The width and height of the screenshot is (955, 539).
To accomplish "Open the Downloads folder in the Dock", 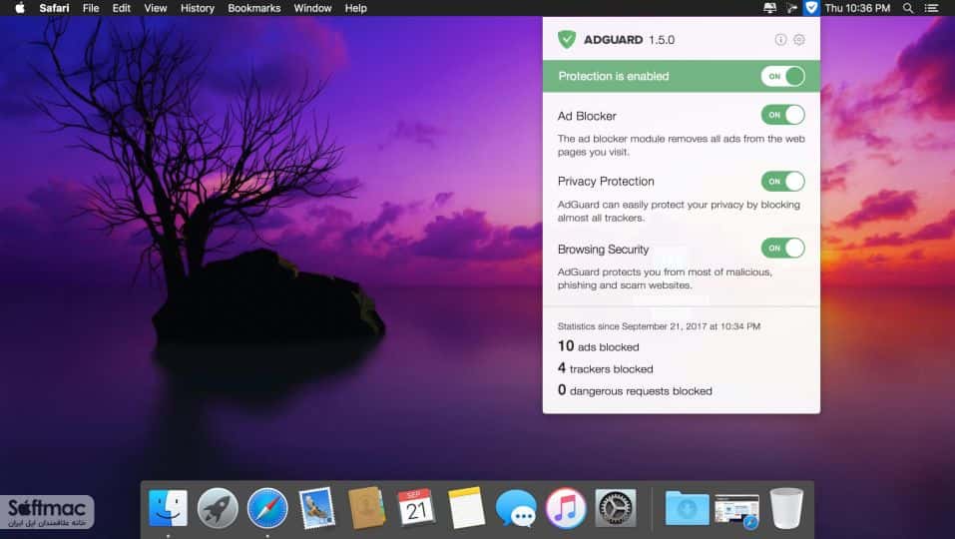I will click(687, 507).
